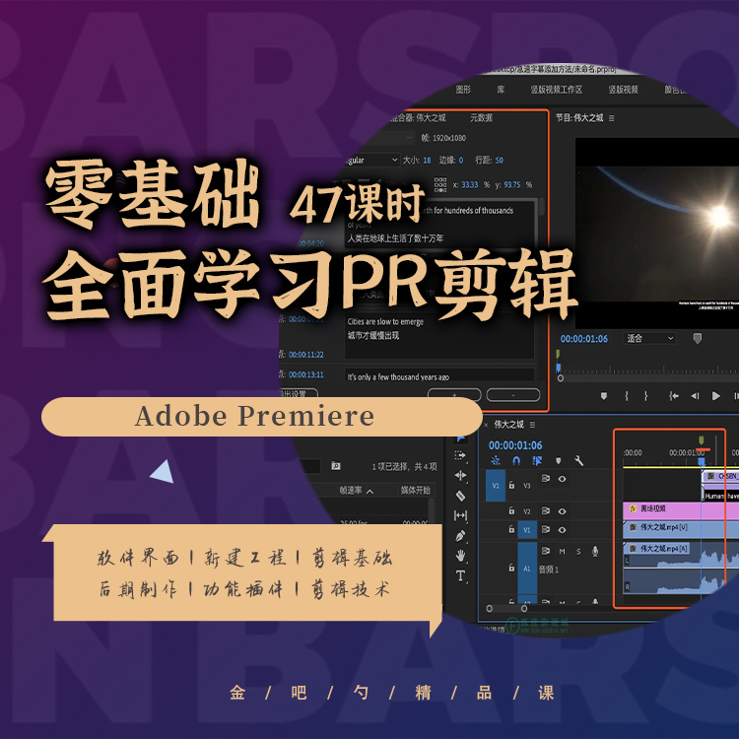The height and width of the screenshot is (739, 739).
Task: Open the 适合 zoom level dropdown
Action: (650, 338)
